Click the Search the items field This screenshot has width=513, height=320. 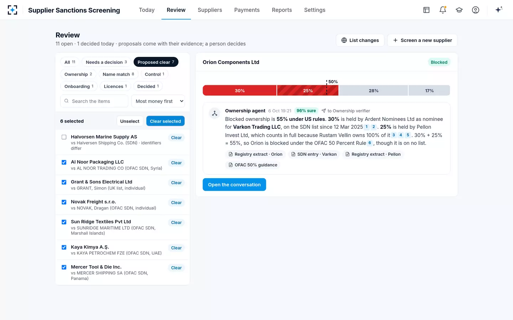94,101
